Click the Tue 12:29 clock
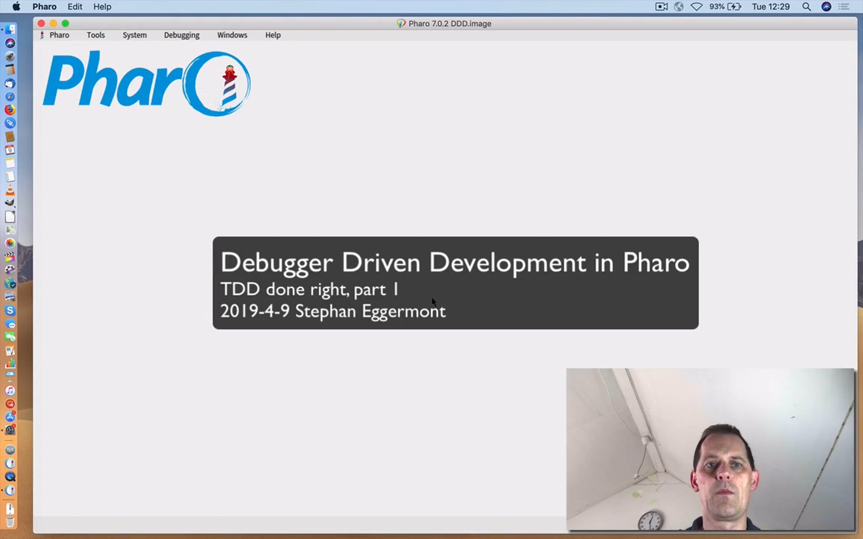Image resolution: width=863 pixels, height=539 pixels. click(x=771, y=7)
